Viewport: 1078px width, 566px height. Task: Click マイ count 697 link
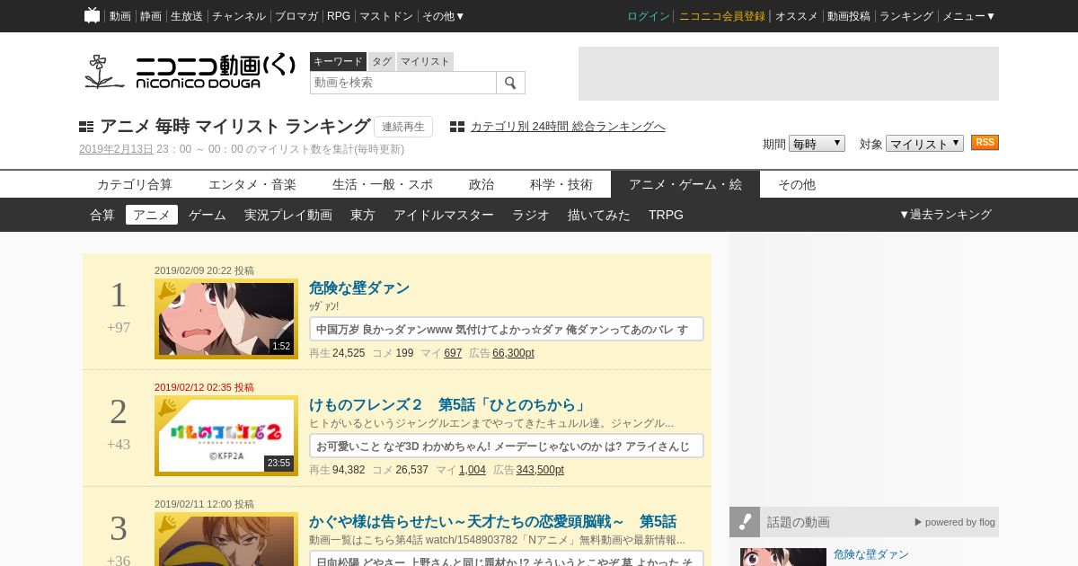click(453, 353)
